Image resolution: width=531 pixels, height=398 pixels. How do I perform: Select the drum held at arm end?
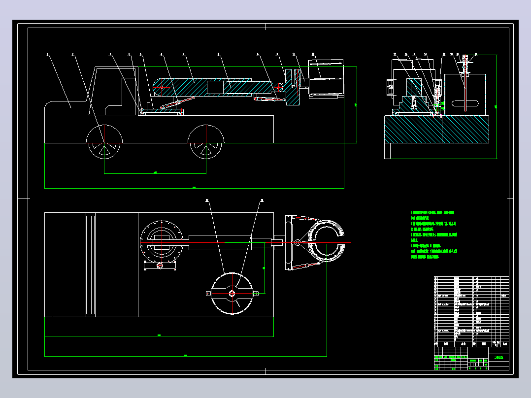[x=326, y=79]
